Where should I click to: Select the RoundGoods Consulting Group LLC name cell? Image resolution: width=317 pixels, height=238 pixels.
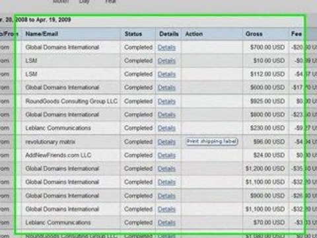pyautogui.click(x=71, y=101)
